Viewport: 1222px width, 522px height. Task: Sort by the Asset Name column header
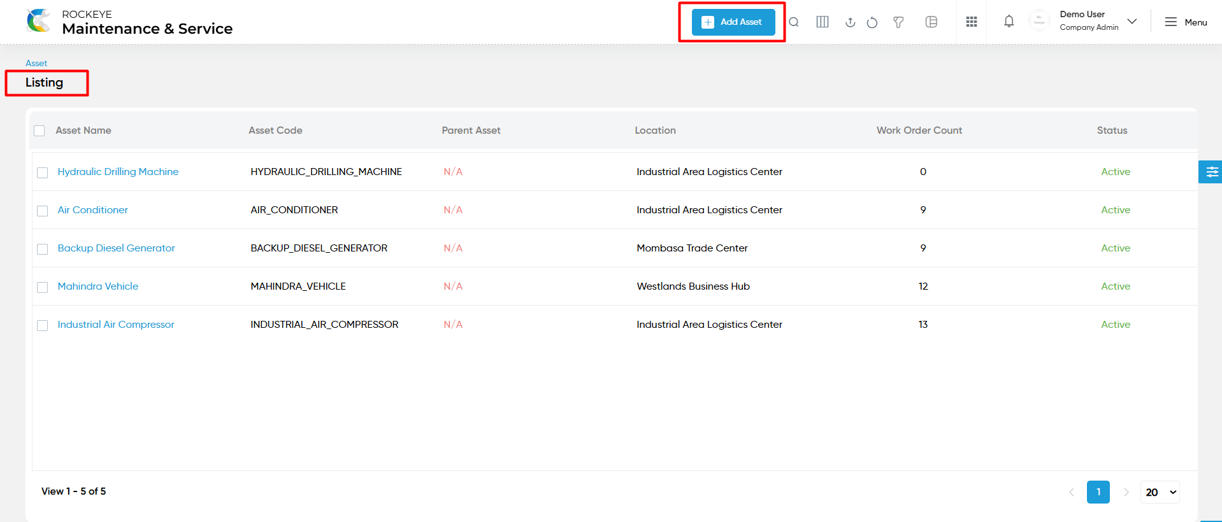pyautogui.click(x=83, y=130)
